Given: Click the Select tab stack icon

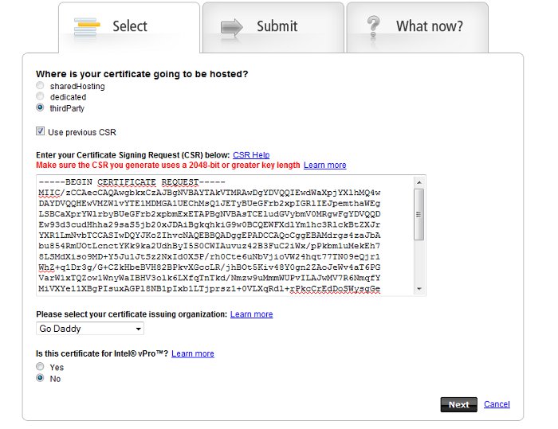Looking at the screenshot, I should coord(88,25).
